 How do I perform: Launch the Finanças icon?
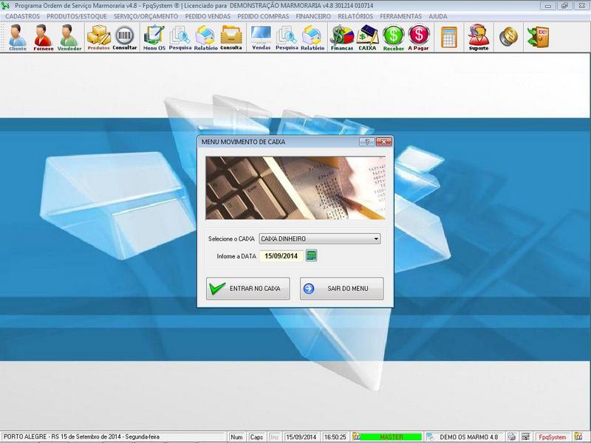[341, 36]
